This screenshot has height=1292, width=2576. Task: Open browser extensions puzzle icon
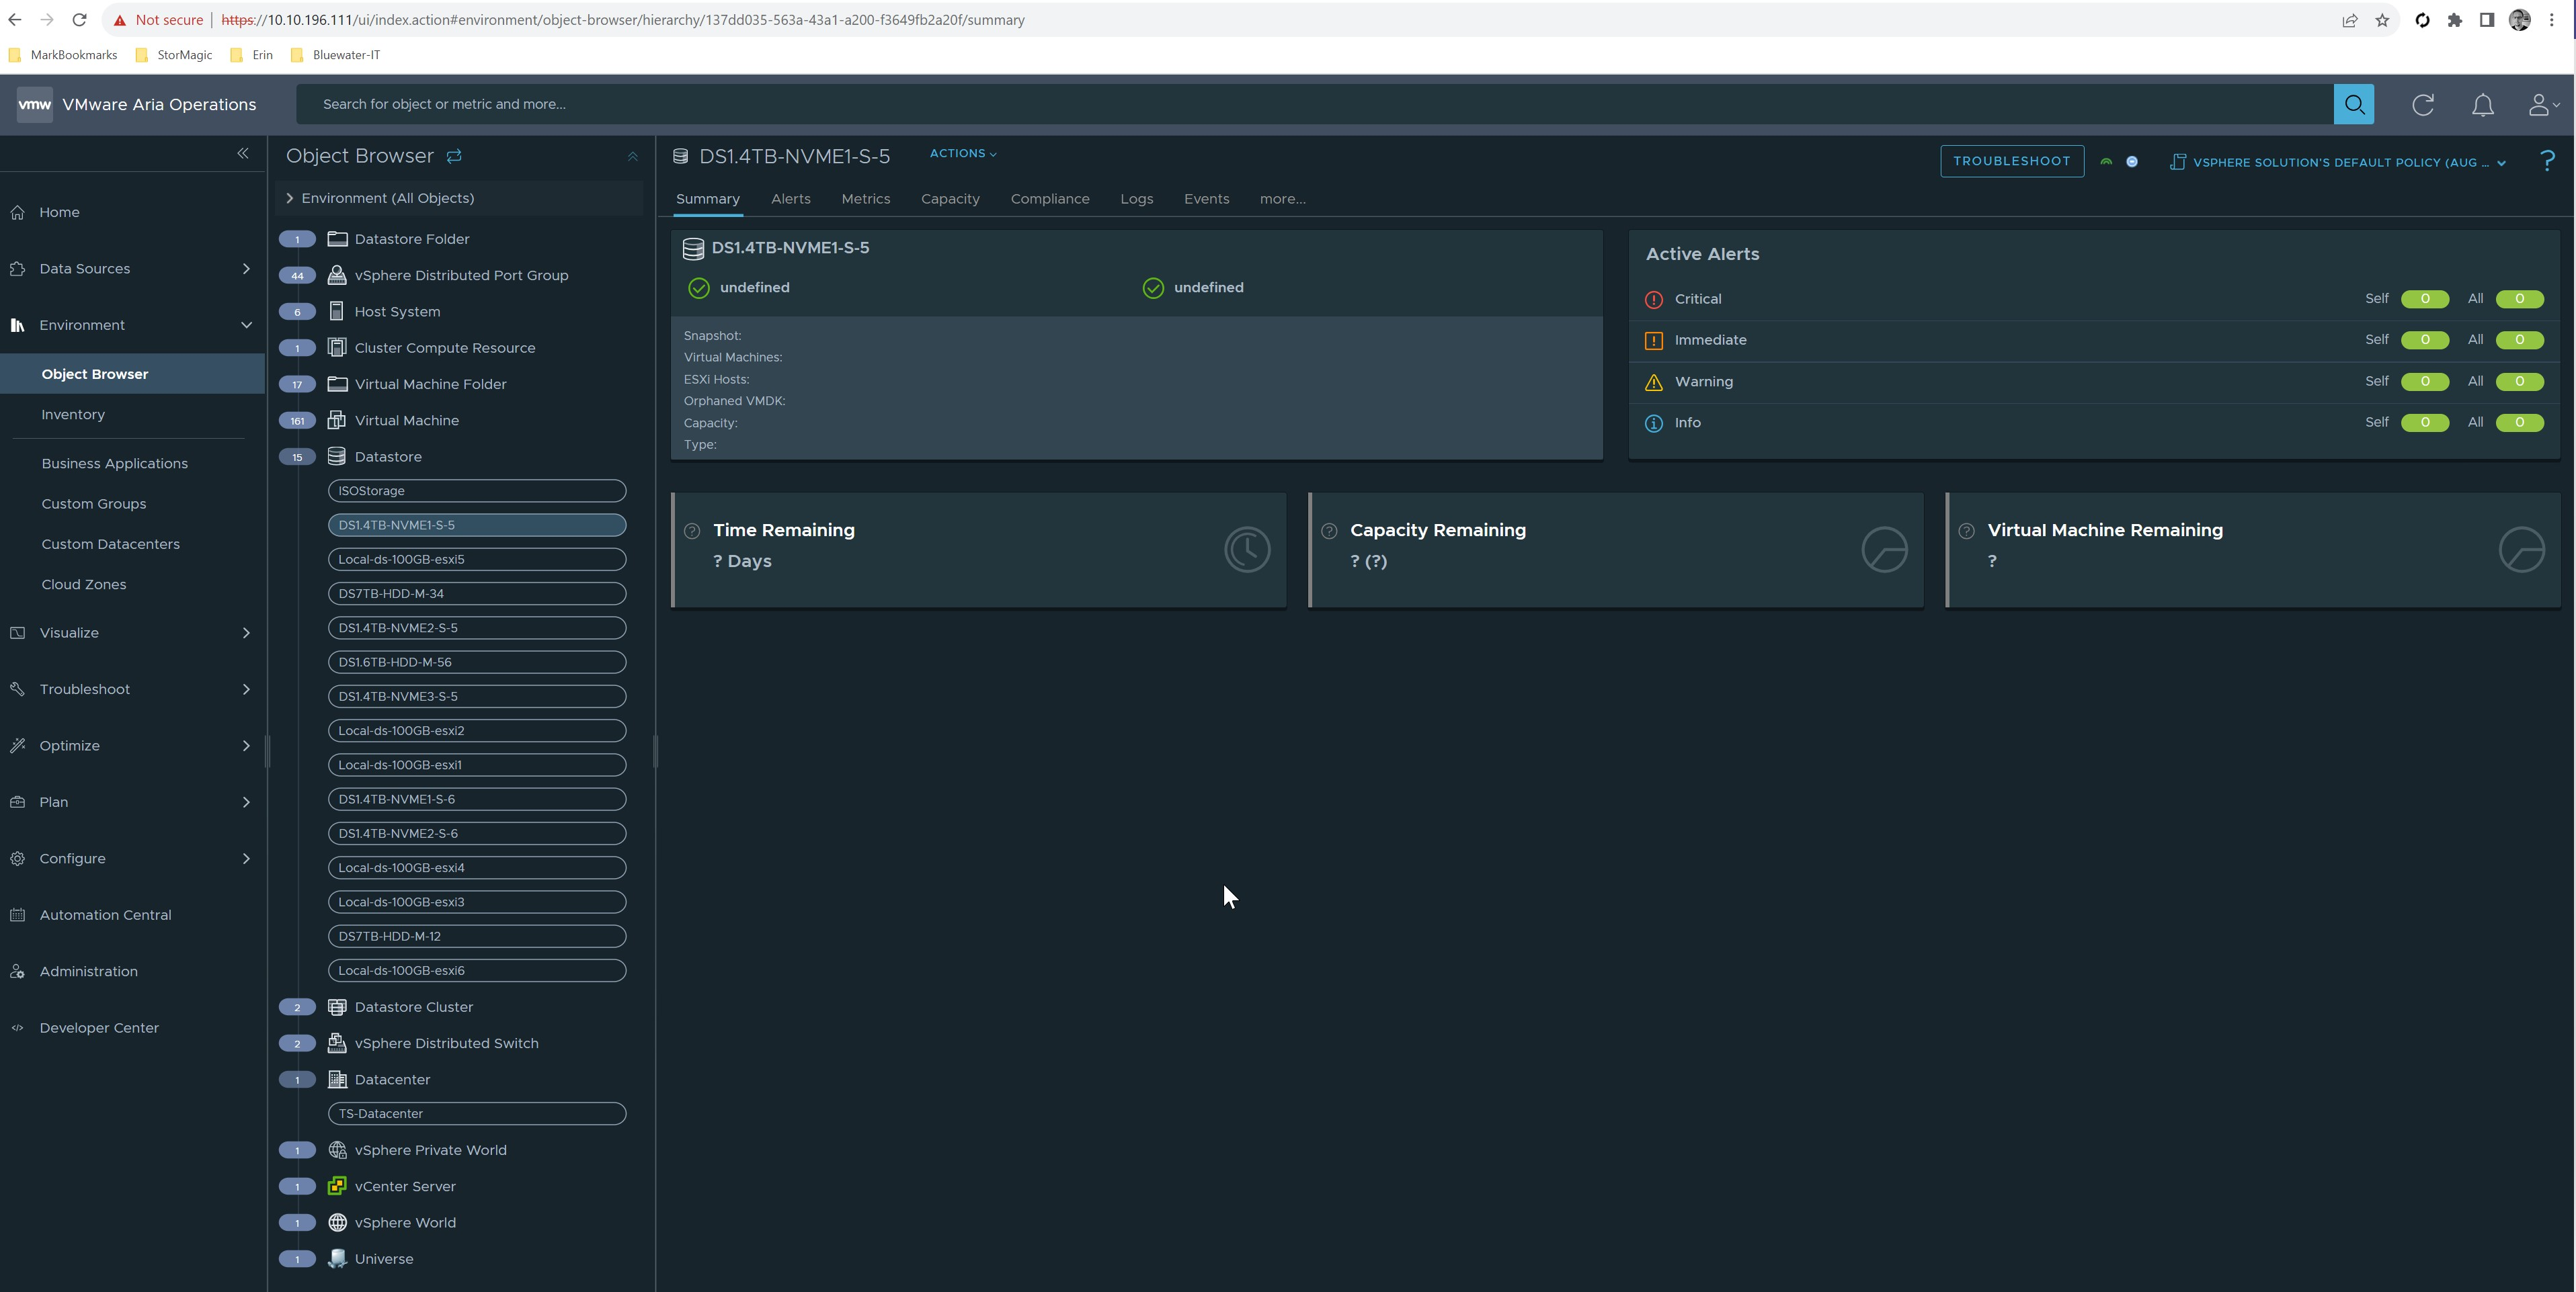click(x=2454, y=20)
